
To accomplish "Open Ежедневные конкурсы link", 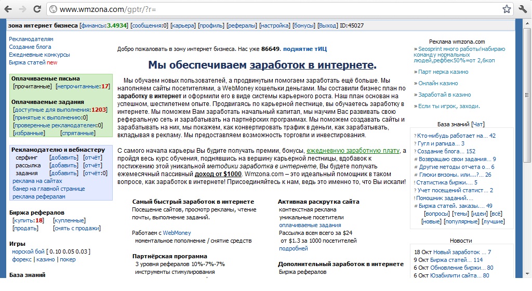I will click(x=39, y=55).
